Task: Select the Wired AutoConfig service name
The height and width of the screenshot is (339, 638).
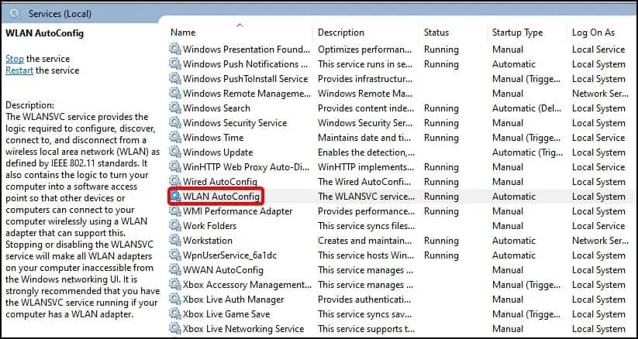Action: (219, 182)
